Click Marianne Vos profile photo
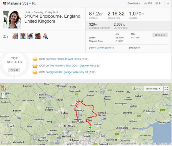 click(12, 20)
